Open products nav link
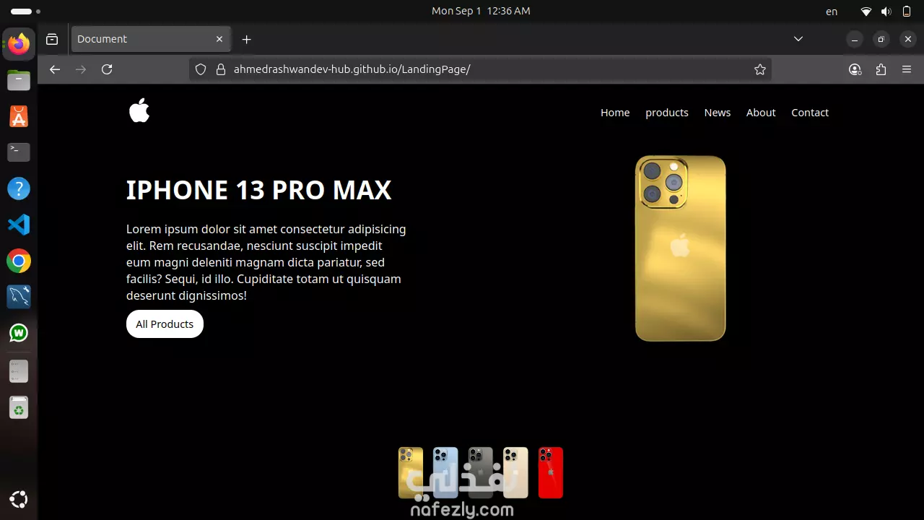This screenshot has height=520, width=924. (x=667, y=113)
